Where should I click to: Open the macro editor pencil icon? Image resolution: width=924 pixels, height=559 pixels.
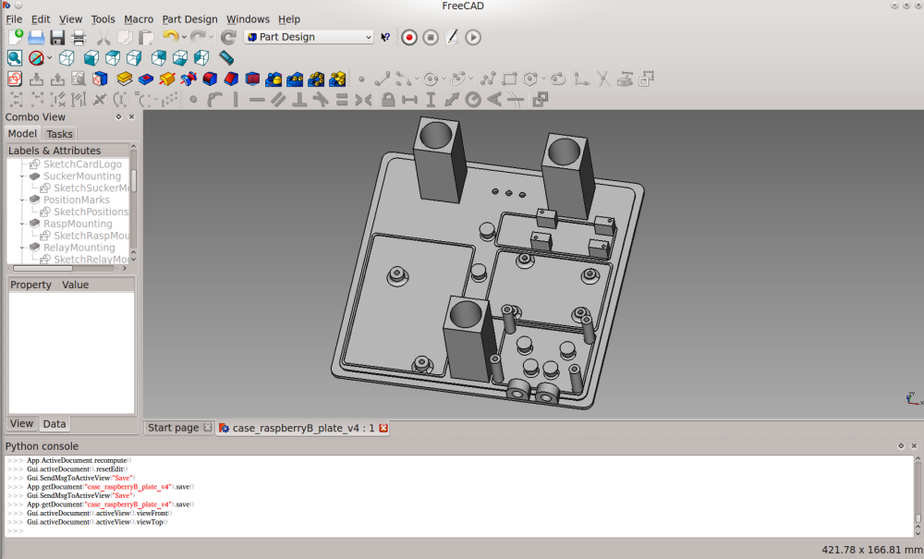(452, 37)
